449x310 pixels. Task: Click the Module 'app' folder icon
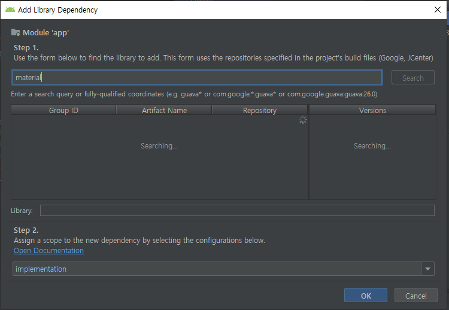(16, 32)
